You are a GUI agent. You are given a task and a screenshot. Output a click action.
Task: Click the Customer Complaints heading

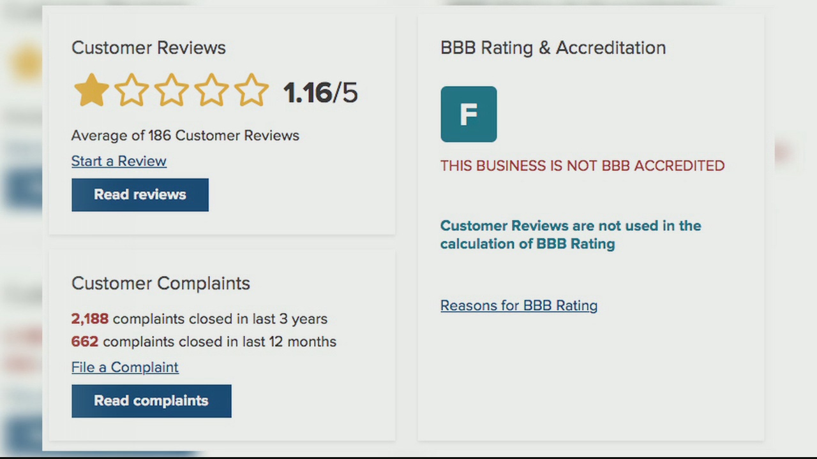(x=161, y=284)
